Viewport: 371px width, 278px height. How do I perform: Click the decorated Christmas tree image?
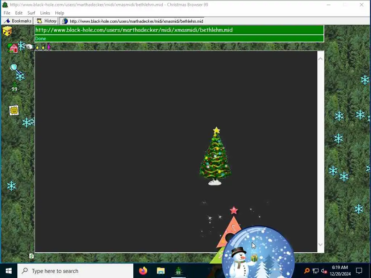[215, 156]
